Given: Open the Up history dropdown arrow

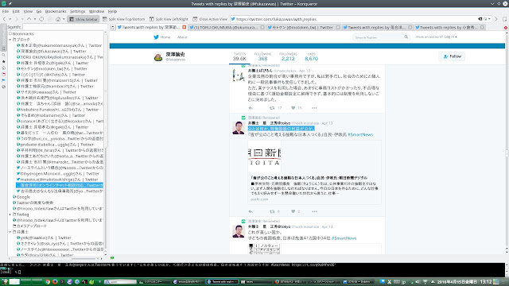Looking at the screenshot, I should point(35,19).
